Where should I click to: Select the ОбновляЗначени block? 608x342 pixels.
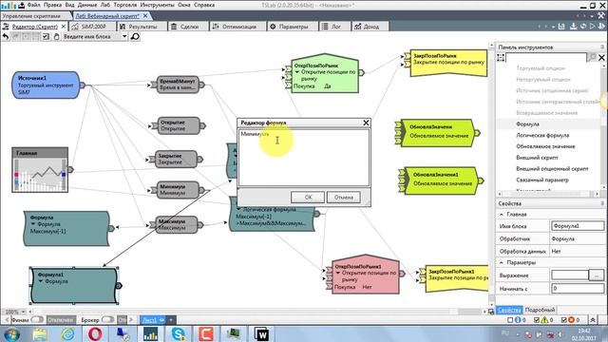point(437,133)
